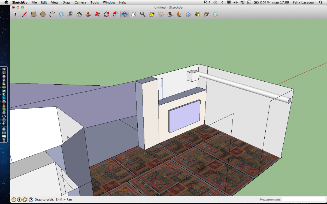The image size is (327, 204).
Task: Select the Zoom magnifier tool
Action: coord(143,14)
